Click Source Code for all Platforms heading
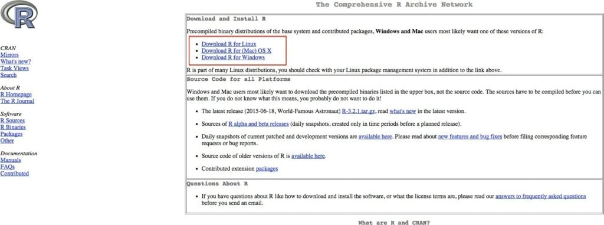Image resolution: width=604 pixels, height=225 pixels. (x=238, y=79)
